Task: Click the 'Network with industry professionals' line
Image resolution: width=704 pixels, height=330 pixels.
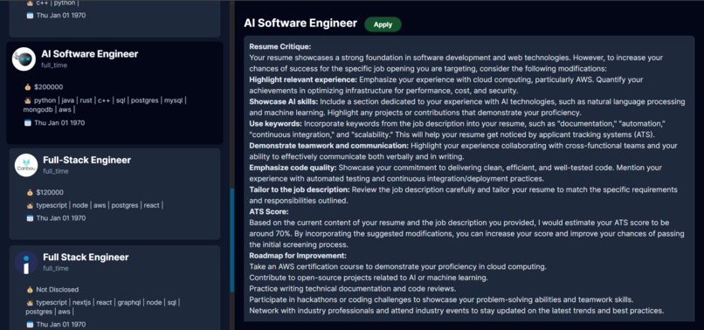Action: [456, 310]
